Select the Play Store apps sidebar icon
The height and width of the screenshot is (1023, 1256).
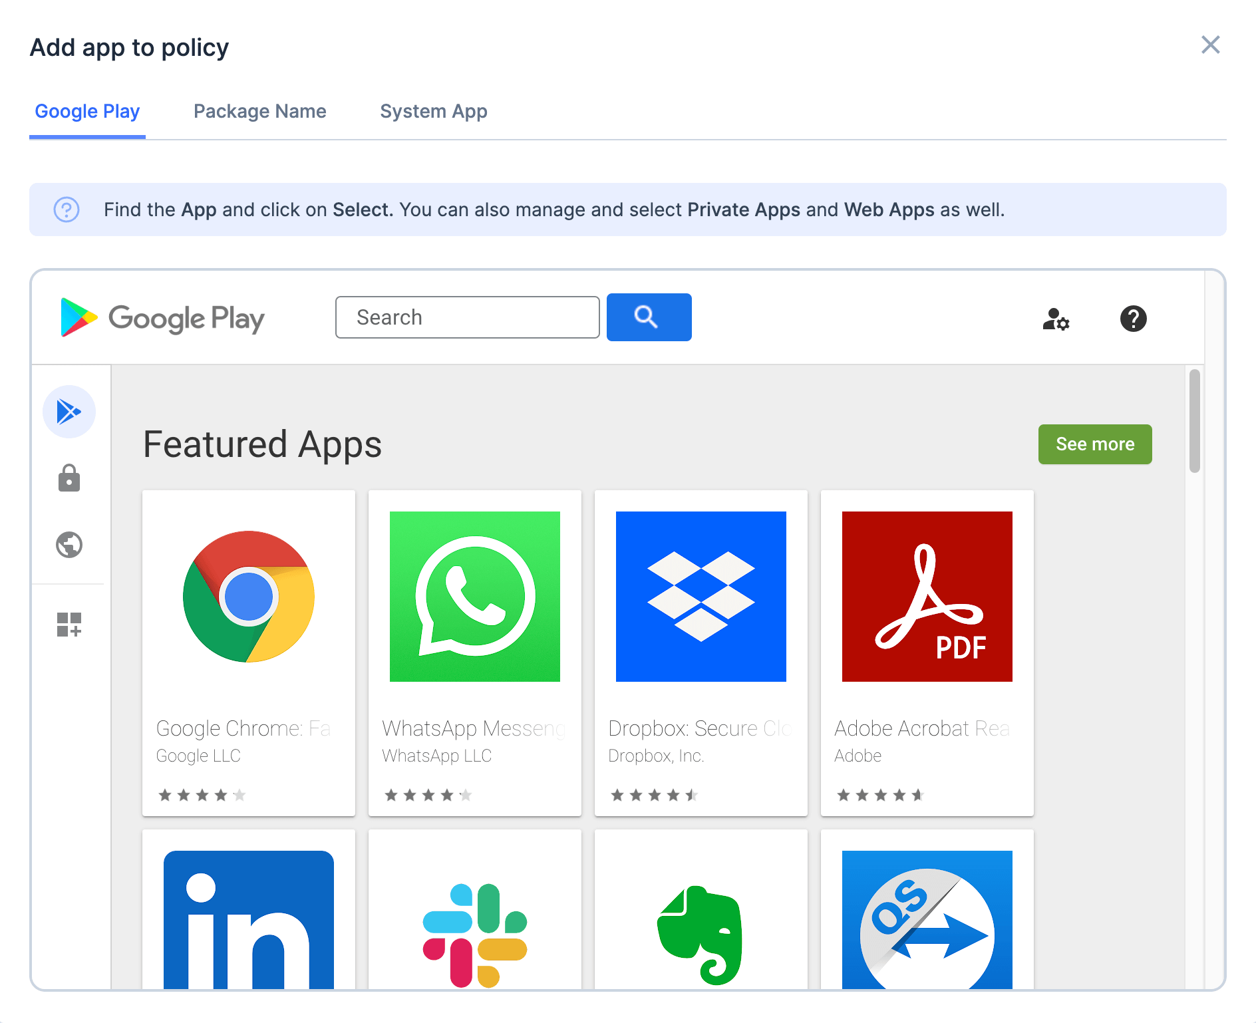(x=69, y=412)
